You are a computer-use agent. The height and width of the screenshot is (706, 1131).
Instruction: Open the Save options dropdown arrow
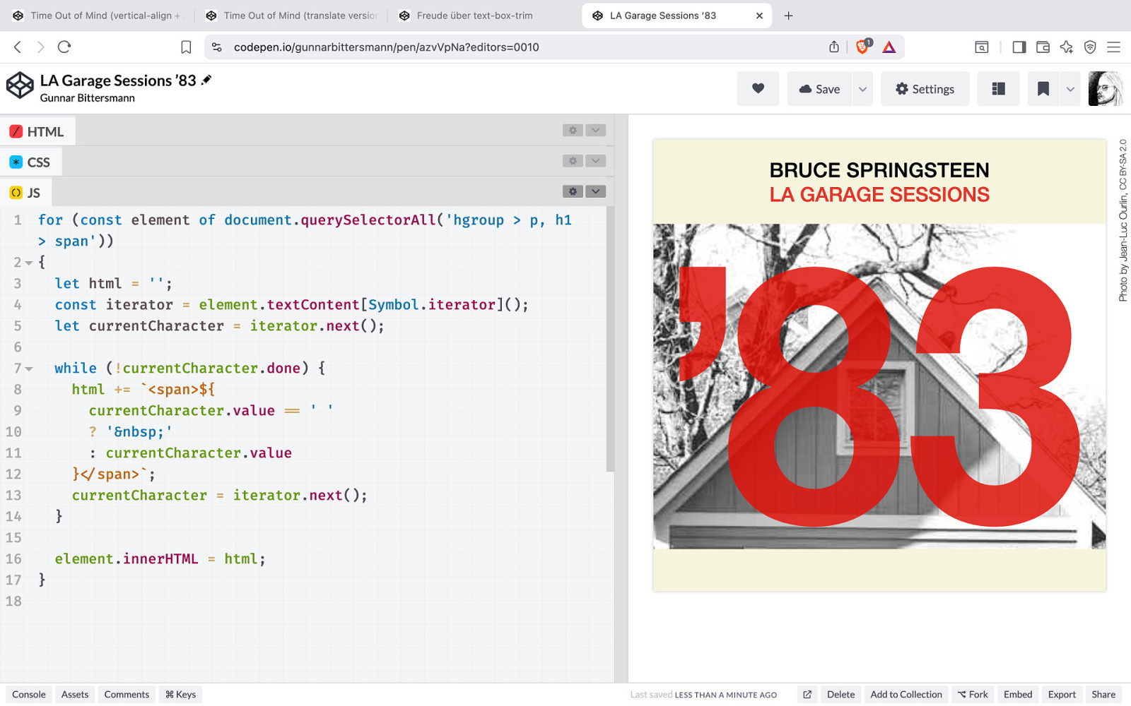tap(862, 89)
